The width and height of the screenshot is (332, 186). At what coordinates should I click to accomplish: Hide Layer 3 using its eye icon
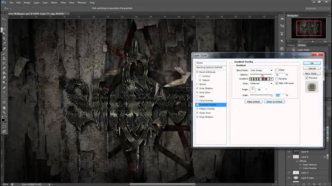289,173
